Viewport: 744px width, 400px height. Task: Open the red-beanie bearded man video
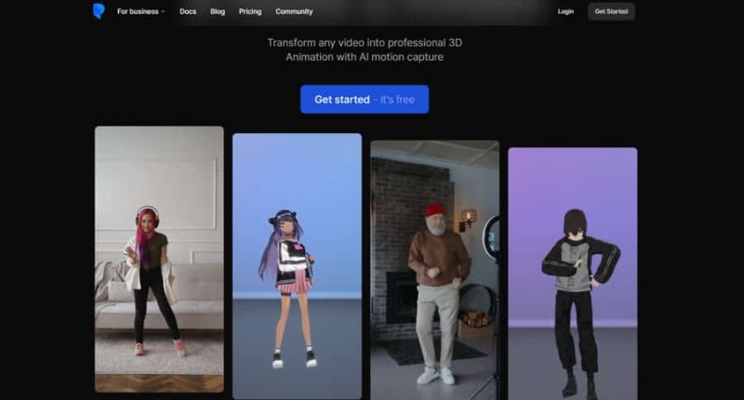click(x=434, y=270)
